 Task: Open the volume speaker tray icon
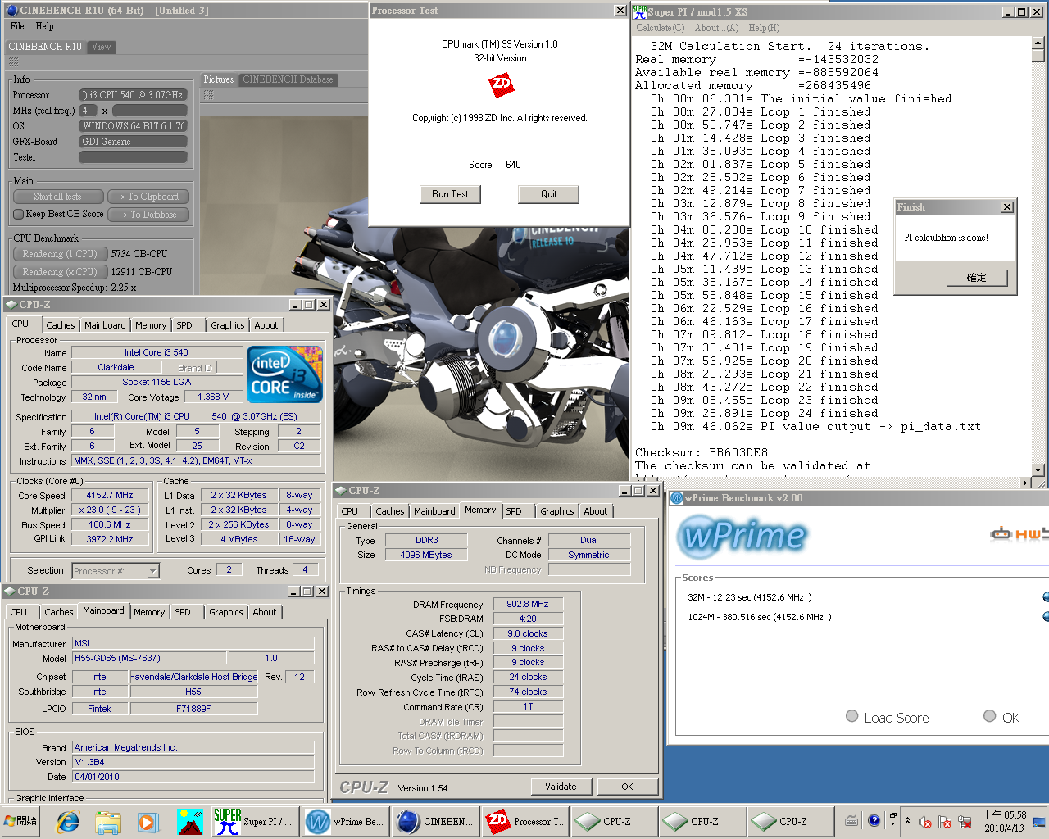[x=925, y=822]
